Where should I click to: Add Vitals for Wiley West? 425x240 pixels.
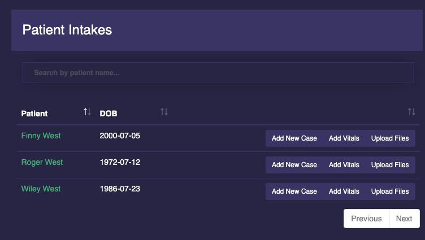[x=344, y=191]
